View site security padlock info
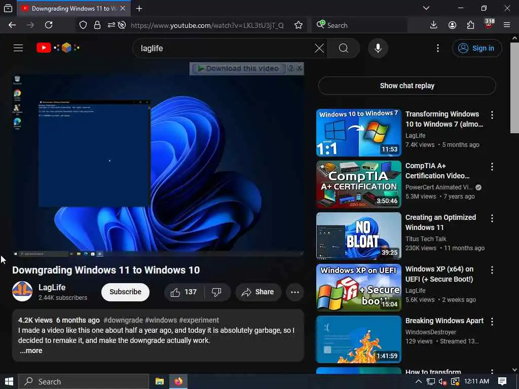The image size is (519, 389). pos(97,25)
